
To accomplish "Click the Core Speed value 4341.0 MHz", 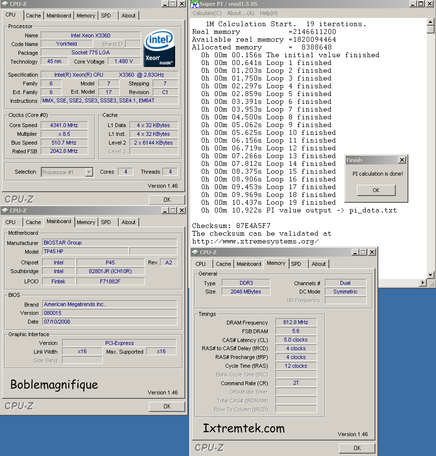I will pos(64,125).
